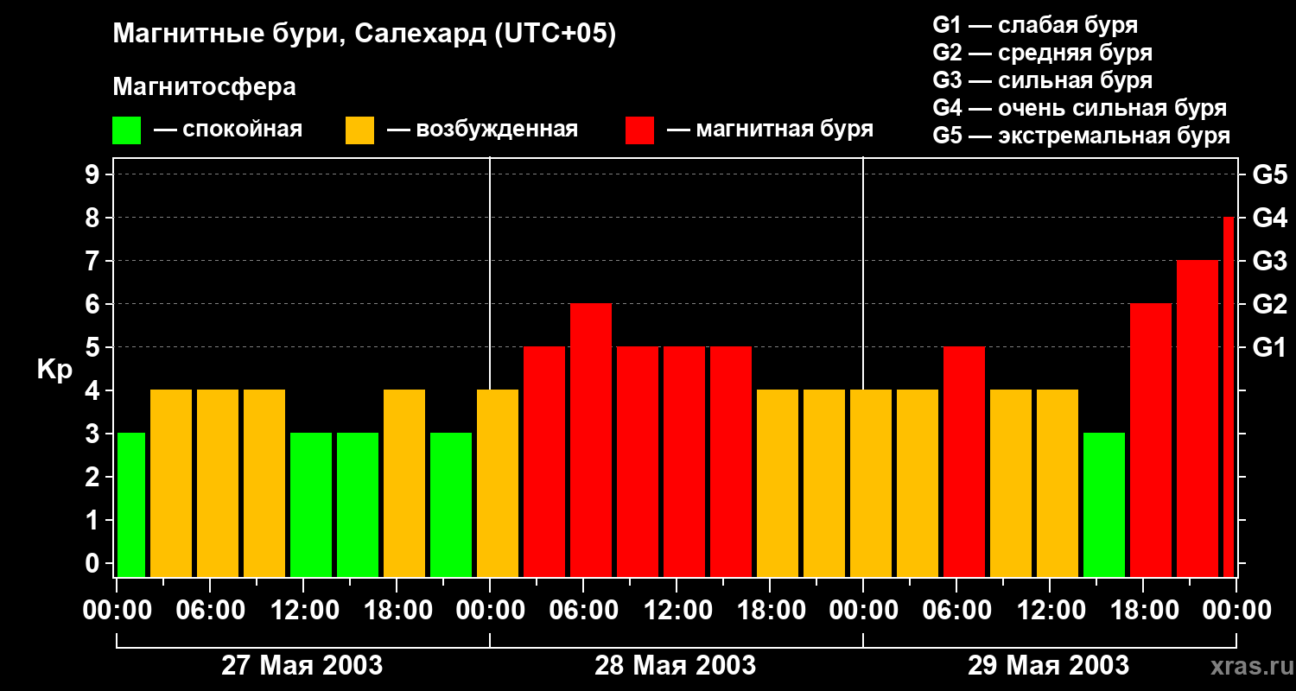Click the '06:00' time label for 28 Мая
Viewport: 1296px width, 691px height.
tap(583, 611)
